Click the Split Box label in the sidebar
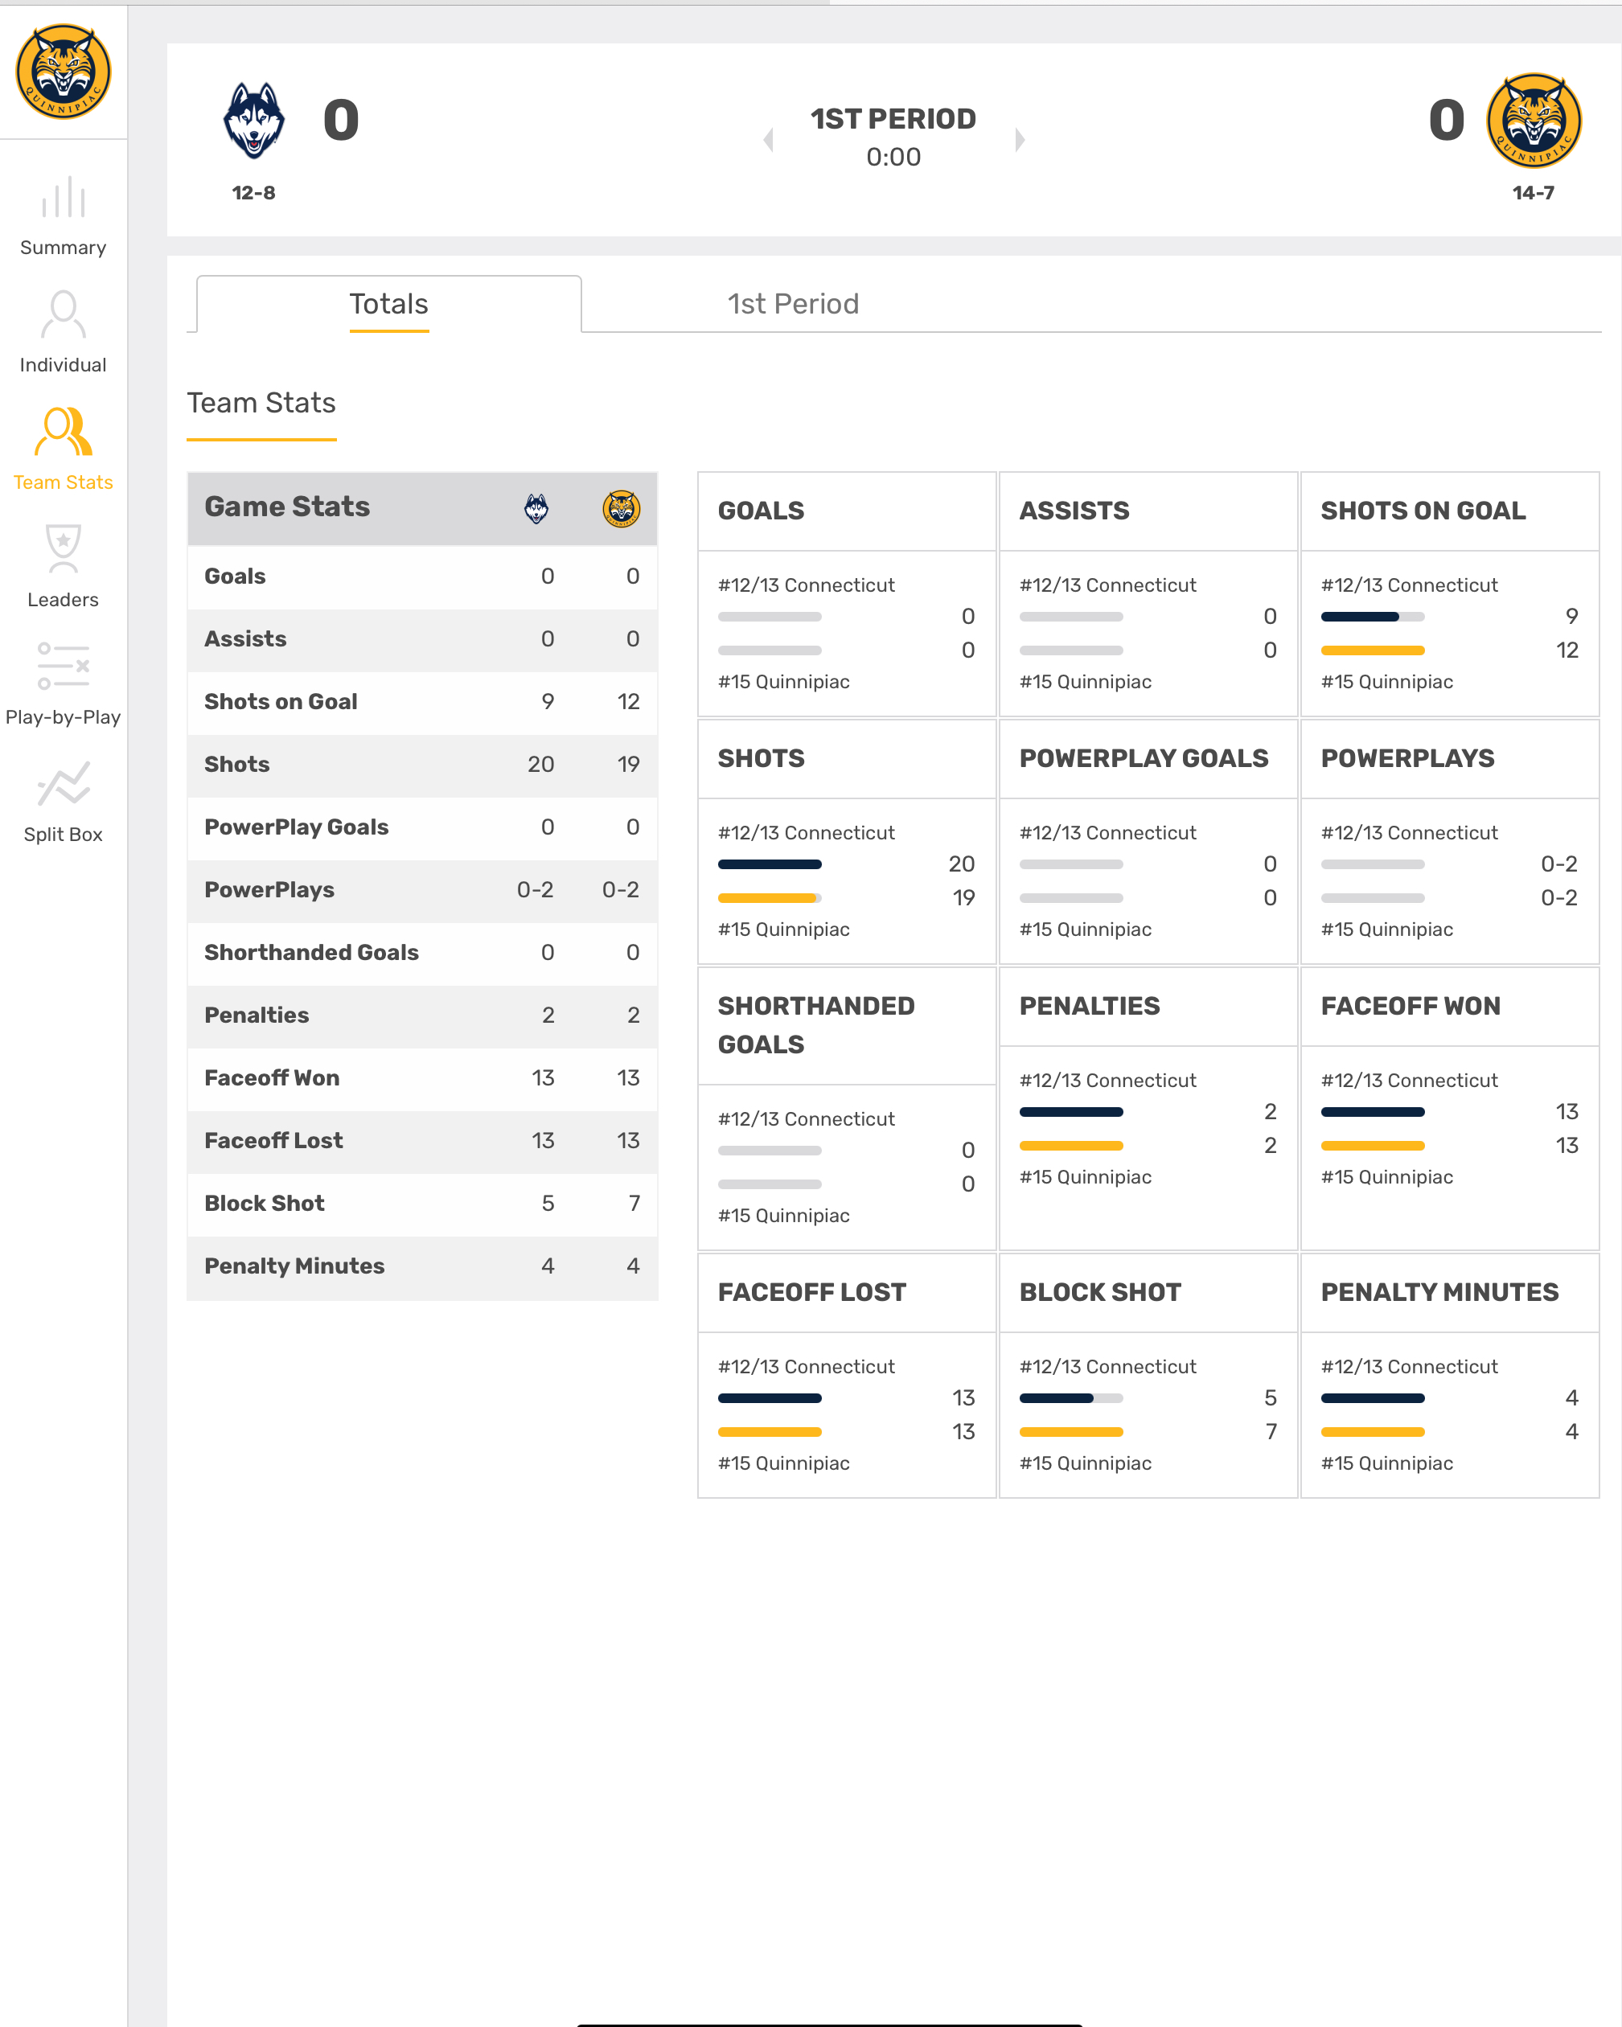1622x2027 pixels. 63,835
